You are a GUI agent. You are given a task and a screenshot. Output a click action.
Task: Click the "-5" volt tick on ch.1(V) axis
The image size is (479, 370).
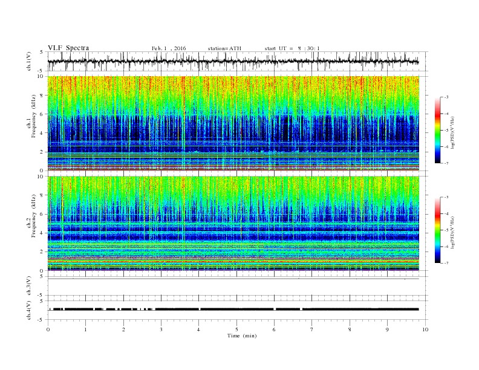[41, 71]
